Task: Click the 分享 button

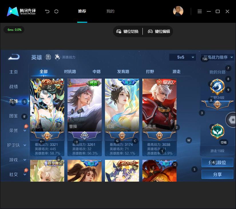Action: [217, 174]
